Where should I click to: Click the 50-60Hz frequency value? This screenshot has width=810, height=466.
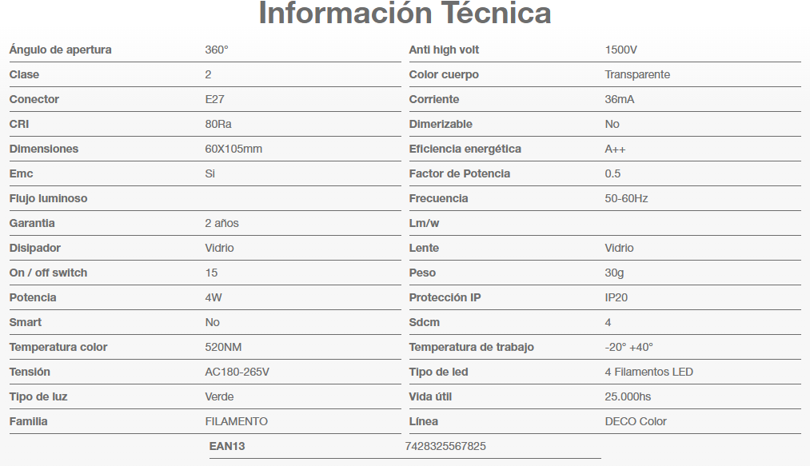coord(626,198)
